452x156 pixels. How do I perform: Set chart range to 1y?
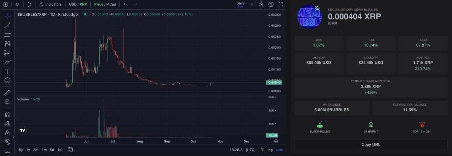click(x=28, y=150)
